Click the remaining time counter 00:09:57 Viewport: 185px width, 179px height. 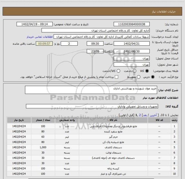(x=44, y=44)
